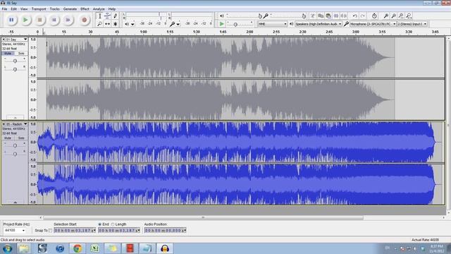
Task: Start playback with the green Play button
Action: point(25,20)
